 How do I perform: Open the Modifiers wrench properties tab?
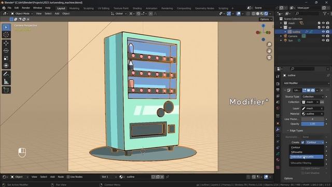278,129
